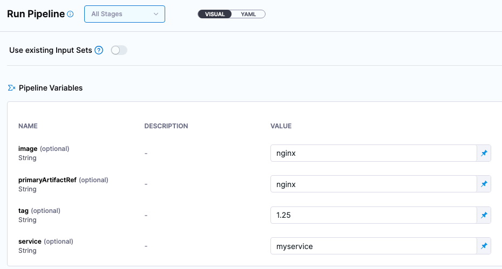This screenshot has width=502, height=269.
Task: Click the info icon beside Run Pipeline
Action: tap(70, 15)
